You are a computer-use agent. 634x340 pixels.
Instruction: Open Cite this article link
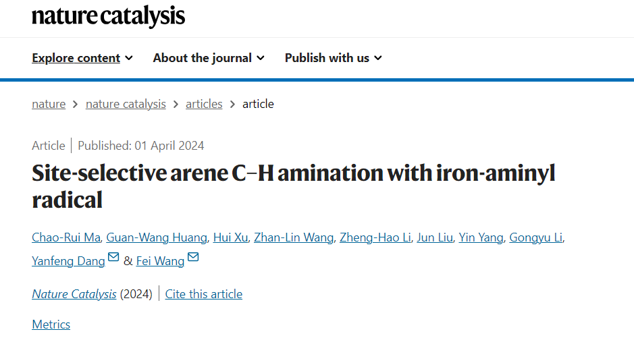point(204,294)
